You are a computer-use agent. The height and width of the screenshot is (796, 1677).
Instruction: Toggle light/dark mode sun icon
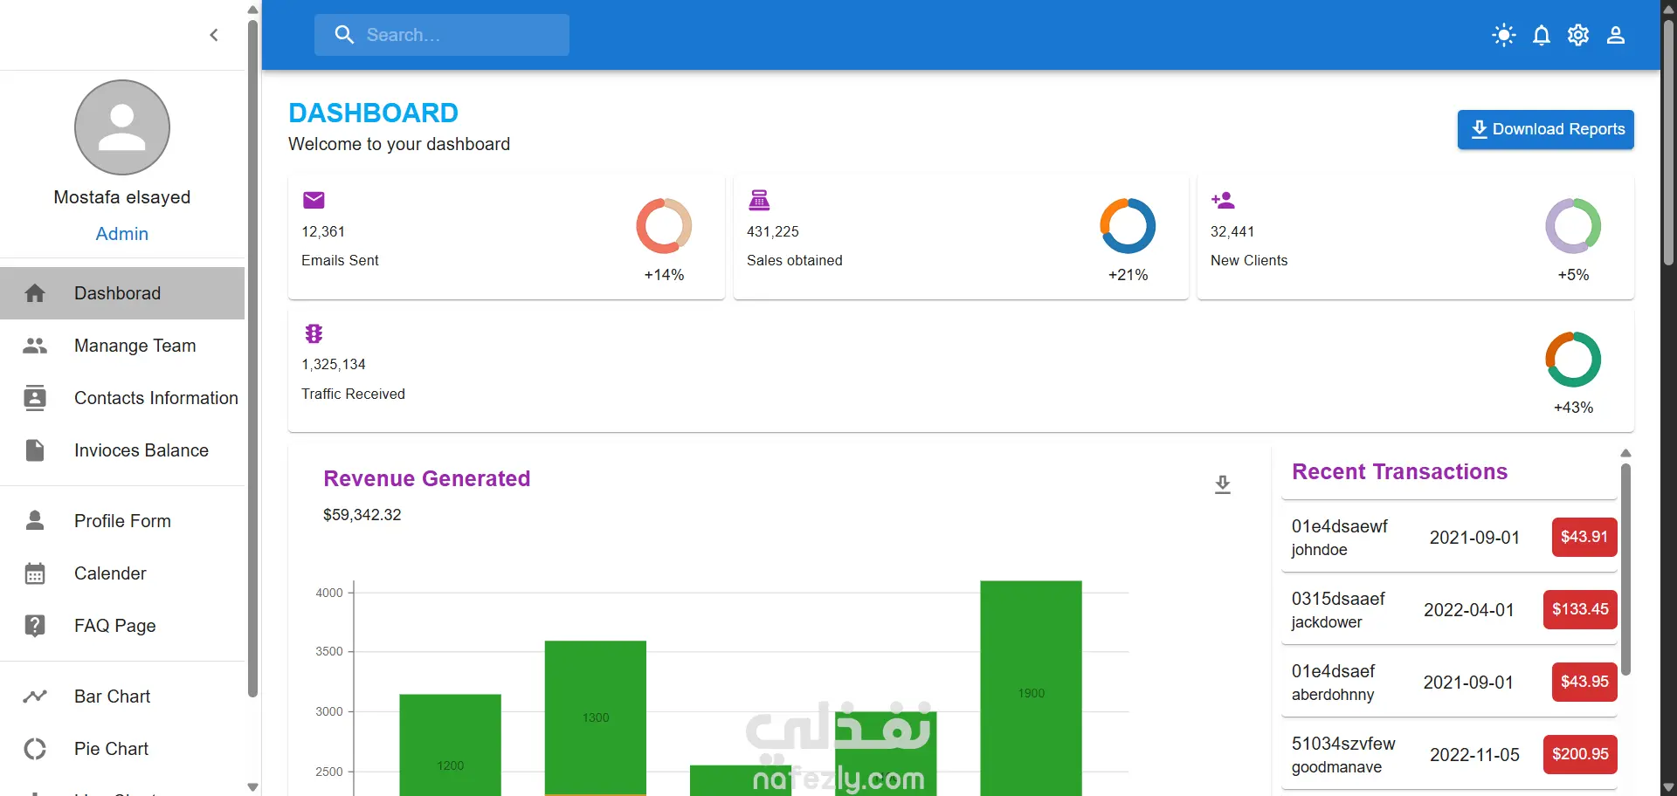pyautogui.click(x=1504, y=35)
